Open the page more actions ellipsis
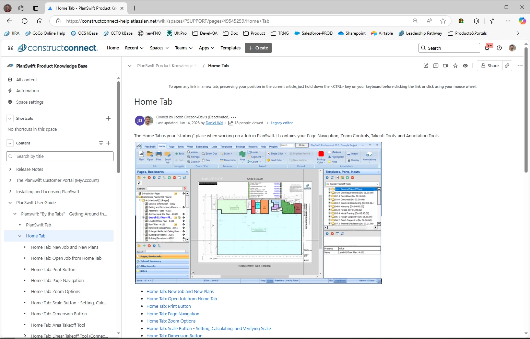Screen dimensions: 530x339 [520, 66]
